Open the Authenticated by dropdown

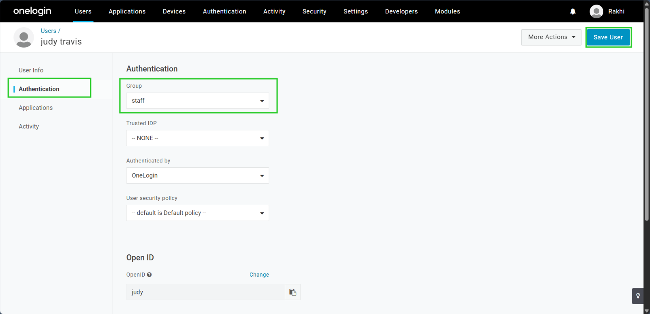tap(197, 175)
